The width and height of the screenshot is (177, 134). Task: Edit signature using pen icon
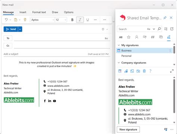tap(126, 71)
